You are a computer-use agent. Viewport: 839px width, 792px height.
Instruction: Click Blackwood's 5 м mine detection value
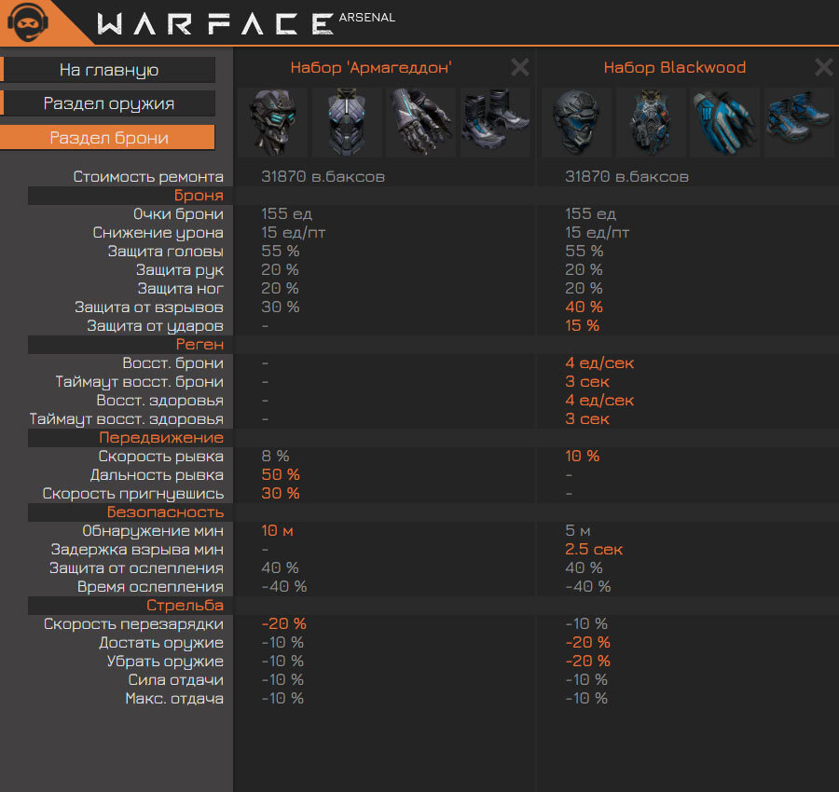point(578,530)
